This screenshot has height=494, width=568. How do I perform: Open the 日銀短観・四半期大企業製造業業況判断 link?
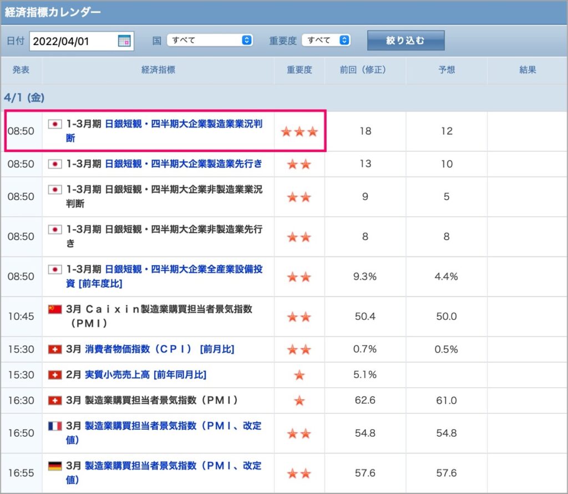coord(164,131)
